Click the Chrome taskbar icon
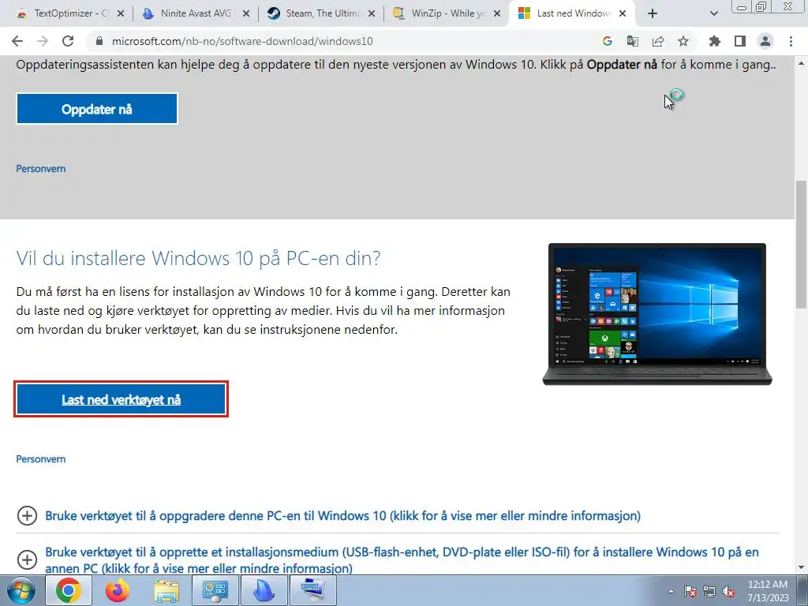 pyautogui.click(x=69, y=590)
